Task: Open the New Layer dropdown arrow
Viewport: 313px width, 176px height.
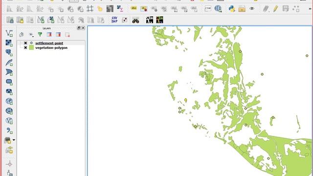Action: coord(14,140)
